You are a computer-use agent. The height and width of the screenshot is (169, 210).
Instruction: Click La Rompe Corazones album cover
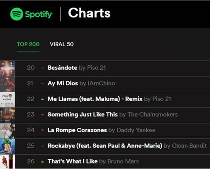click(7, 131)
